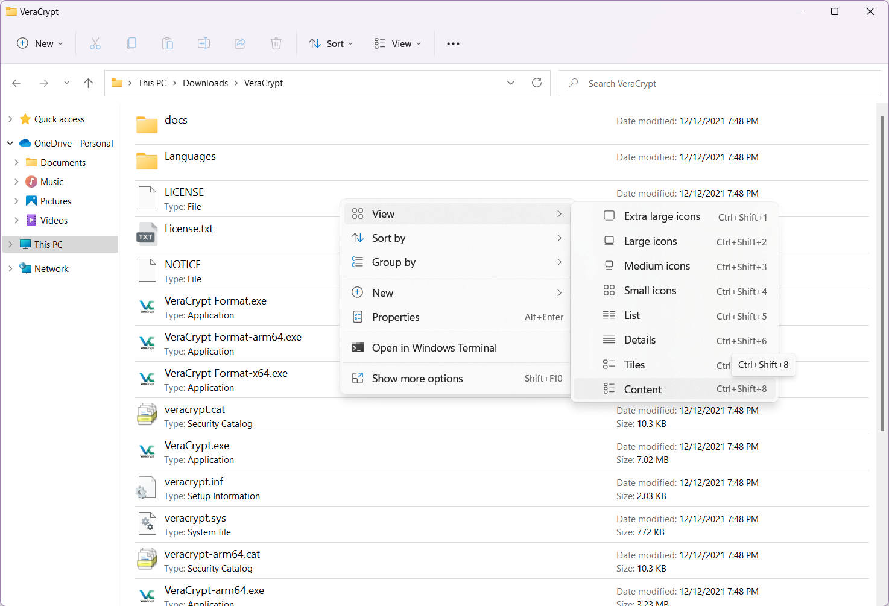
Task: Choose the Content view layout
Action: click(643, 389)
